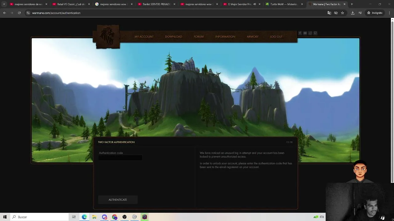This screenshot has height=221, width=394.
Task: Open Warmane's Facebook page icon
Action: 300,33
